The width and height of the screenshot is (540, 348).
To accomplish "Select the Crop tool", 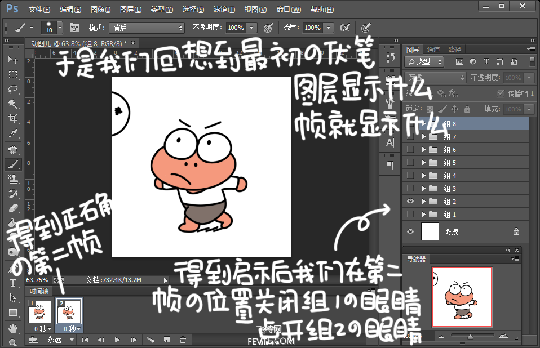I will click(x=13, y=119).
